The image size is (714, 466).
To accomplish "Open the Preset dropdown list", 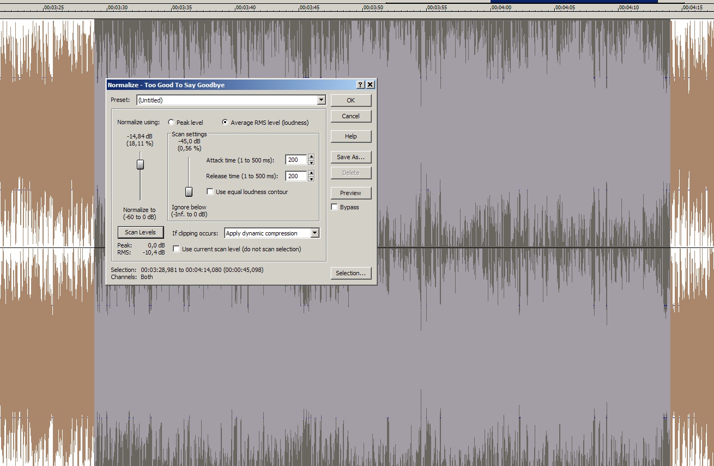I will 321,100.
